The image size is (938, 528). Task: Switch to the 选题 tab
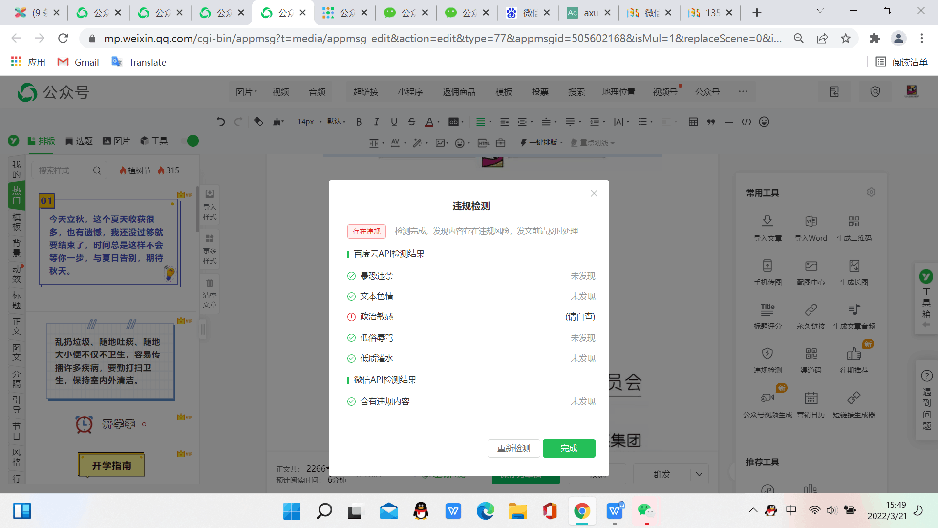(x=79, y=141)
